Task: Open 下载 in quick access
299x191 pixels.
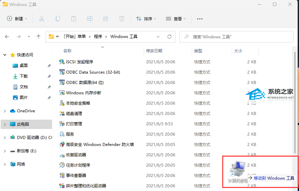Action: [x=23, y=76]
